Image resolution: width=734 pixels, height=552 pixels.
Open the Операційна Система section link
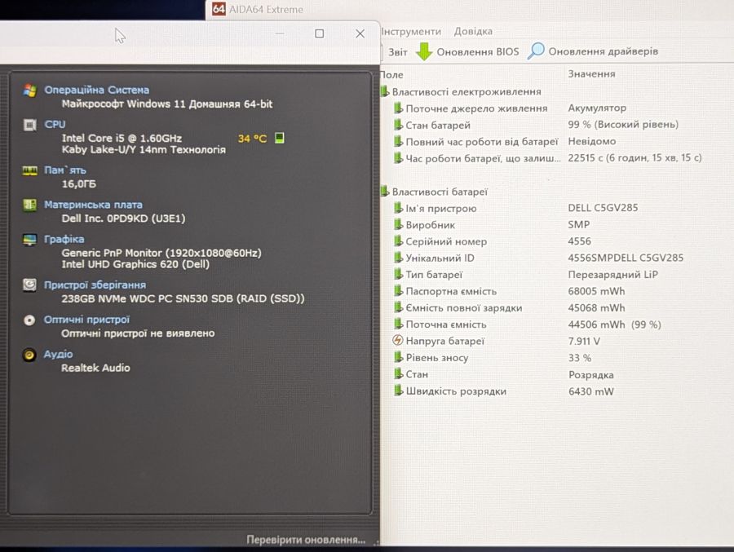click(x=96, y=90)
